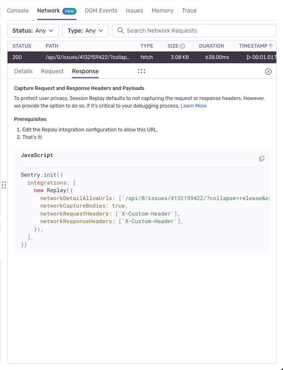Open the DOM Events tab
The width and height of the screenshot is (283, 370).
[x=101, y=11]
